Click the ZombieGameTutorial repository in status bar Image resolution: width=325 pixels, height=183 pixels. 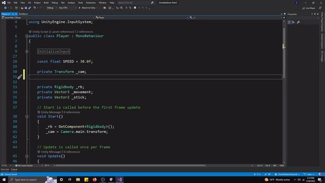[x=287, y=174]
